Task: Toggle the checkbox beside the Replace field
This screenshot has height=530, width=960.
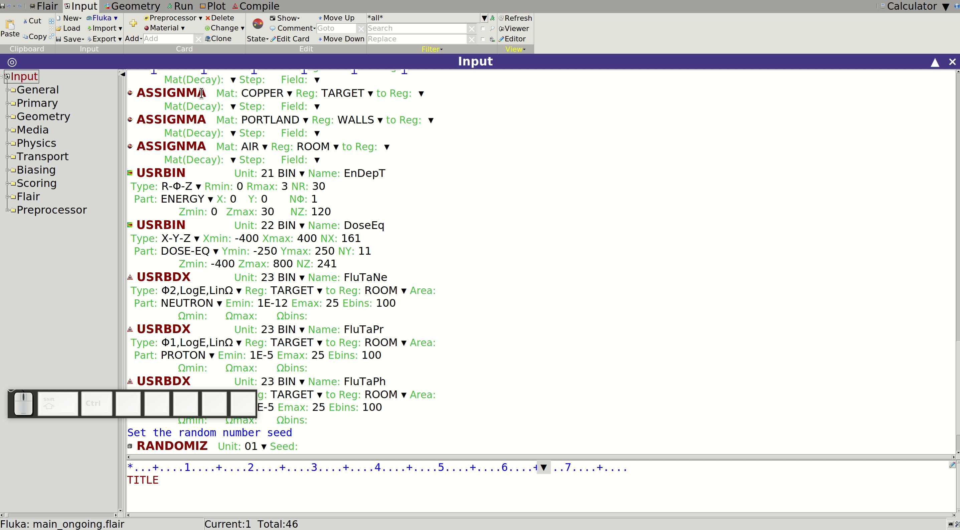Action: point(483,39)
